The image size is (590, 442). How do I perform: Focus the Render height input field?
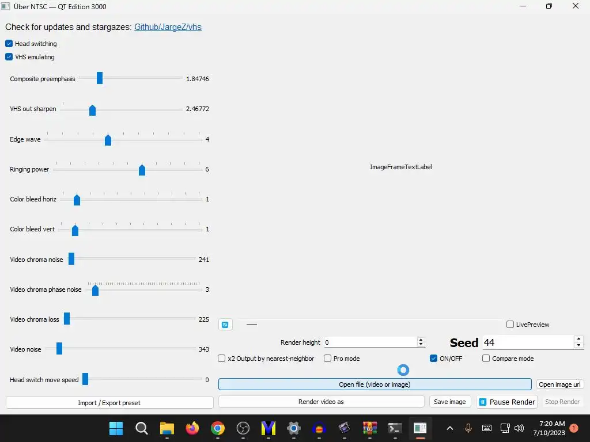coord(370,342)
